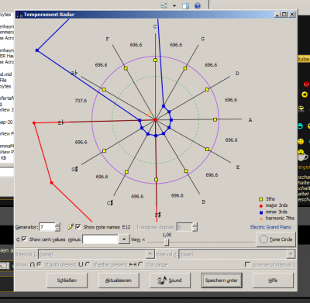
Task: Click the red center point of the radar
Action: click(155, 120)
